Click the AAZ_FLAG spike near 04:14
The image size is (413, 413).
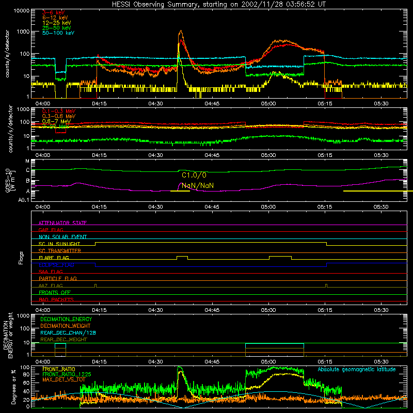(x=96, y=285)
